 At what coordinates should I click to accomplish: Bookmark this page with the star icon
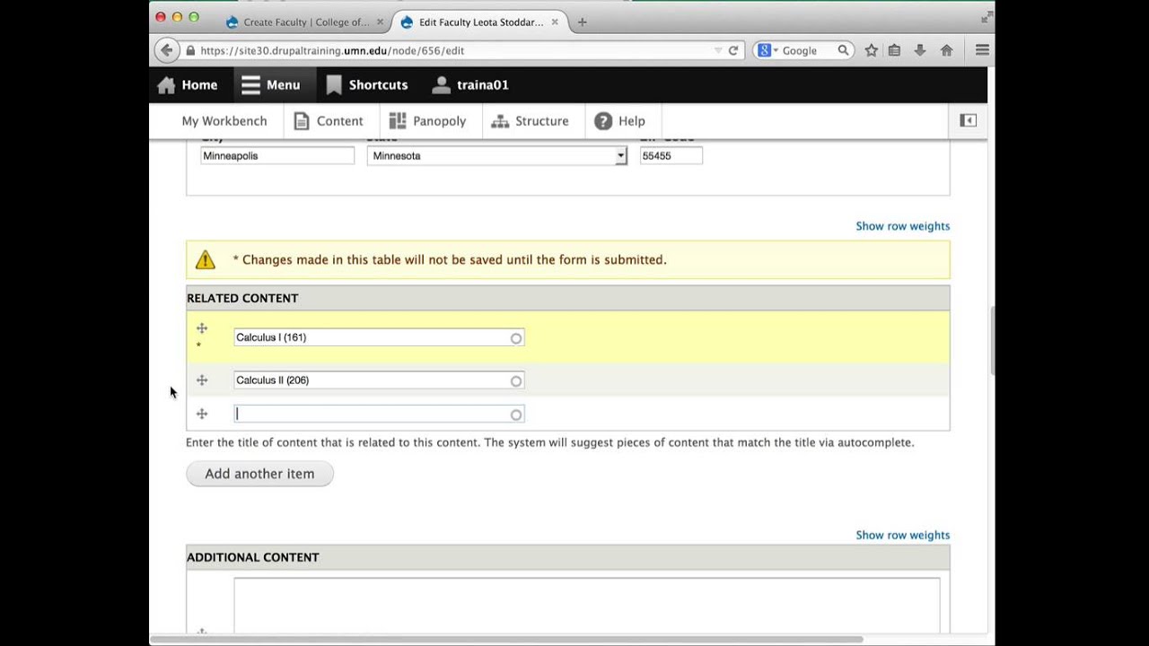[x=871, y=50]
